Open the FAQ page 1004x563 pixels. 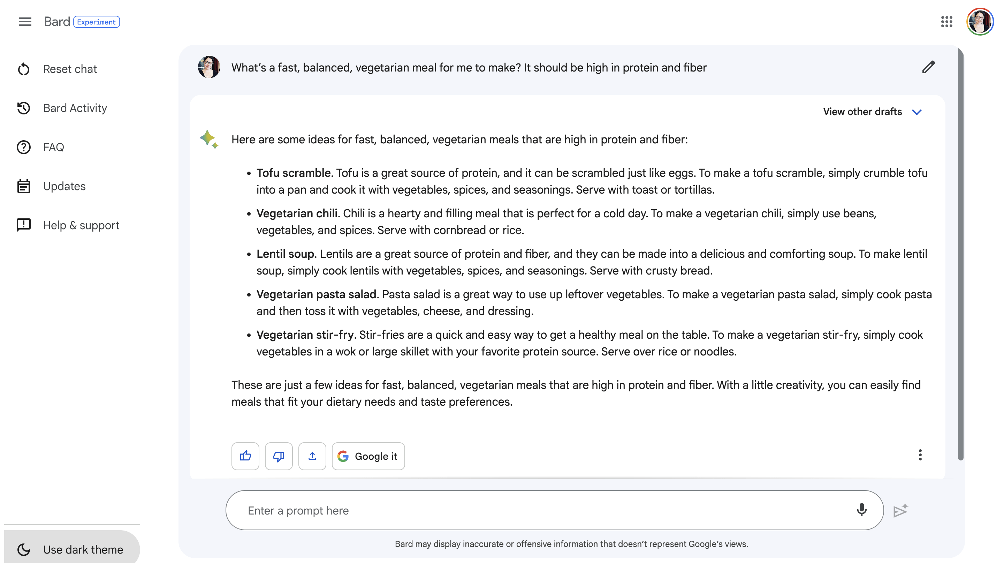tap(53, 147)
